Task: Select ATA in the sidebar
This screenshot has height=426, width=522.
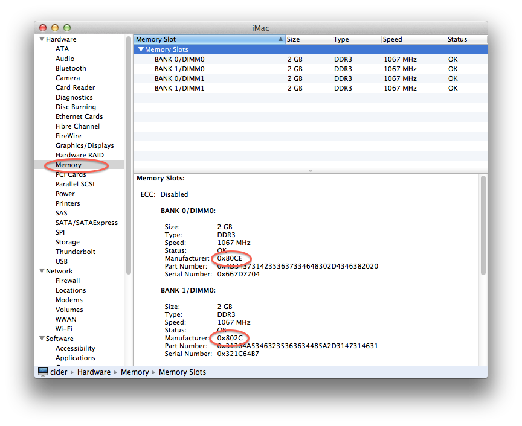Action: [62, 49]
